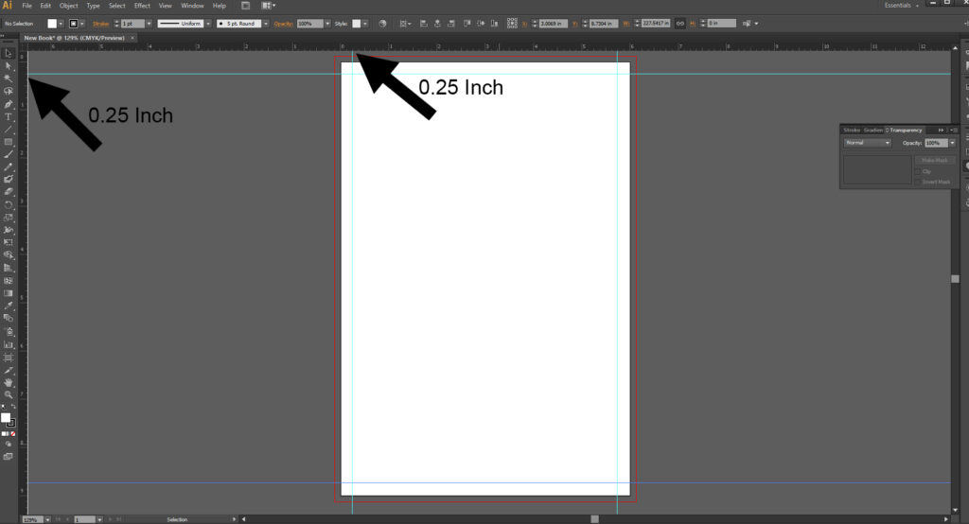The width and height of the screenshot is (969, 524).
Task: Select the Perspective Grid tool
Action: [8, 268]
